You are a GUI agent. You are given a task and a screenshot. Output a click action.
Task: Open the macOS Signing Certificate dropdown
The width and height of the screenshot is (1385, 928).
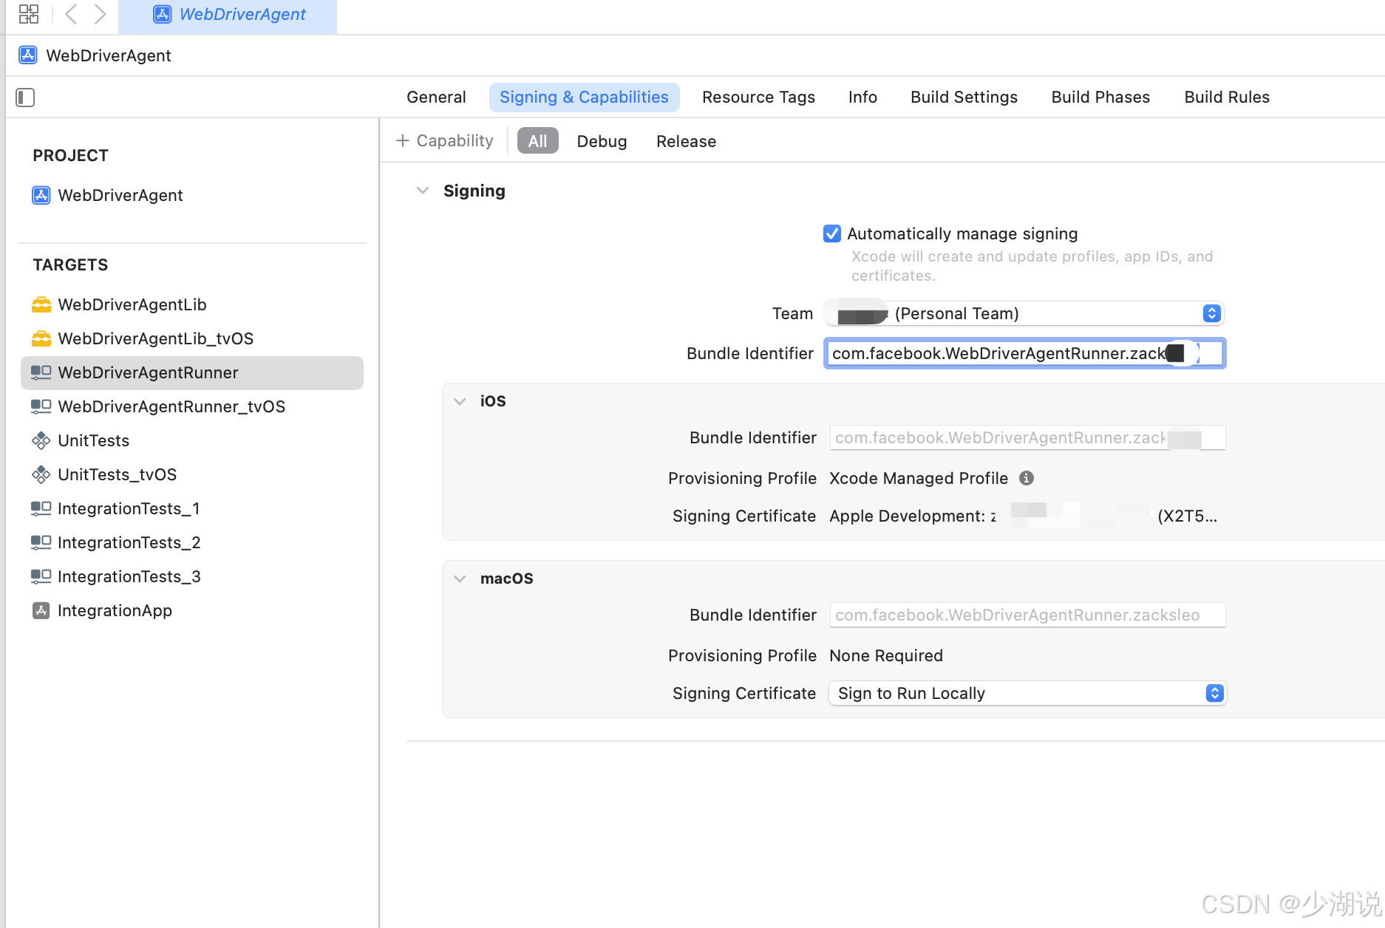(1028, 693)
